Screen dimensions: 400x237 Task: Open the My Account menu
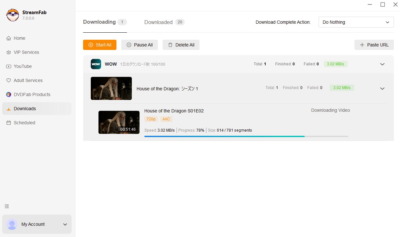[x=37, y=224]
